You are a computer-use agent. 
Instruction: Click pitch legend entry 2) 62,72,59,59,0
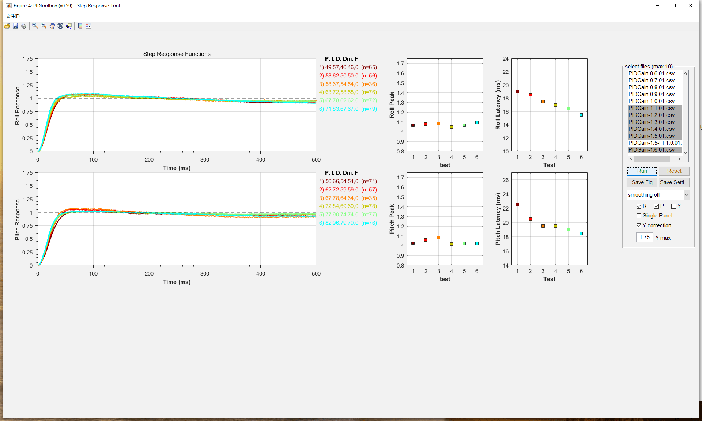coord(348,190)
